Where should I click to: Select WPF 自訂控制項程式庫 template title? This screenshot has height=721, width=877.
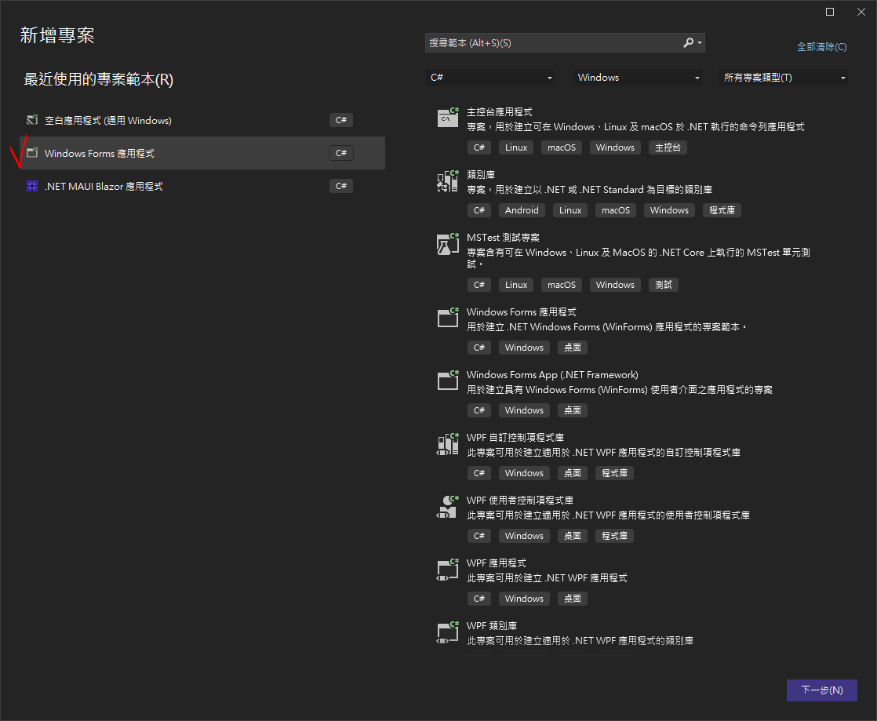[x=515, y=438]
